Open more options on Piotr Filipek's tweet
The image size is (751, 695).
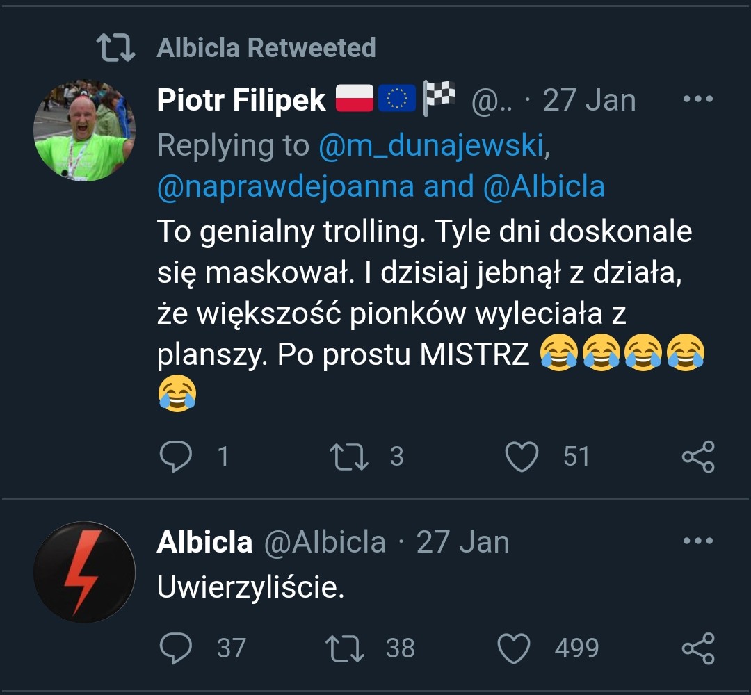698,99
